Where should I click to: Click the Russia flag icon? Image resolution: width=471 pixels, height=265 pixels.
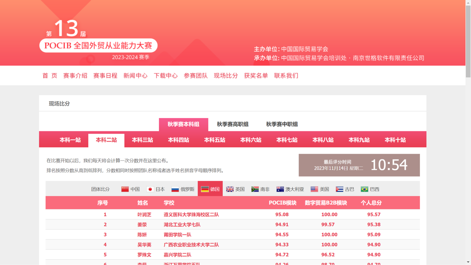click(x=175, y=189)
